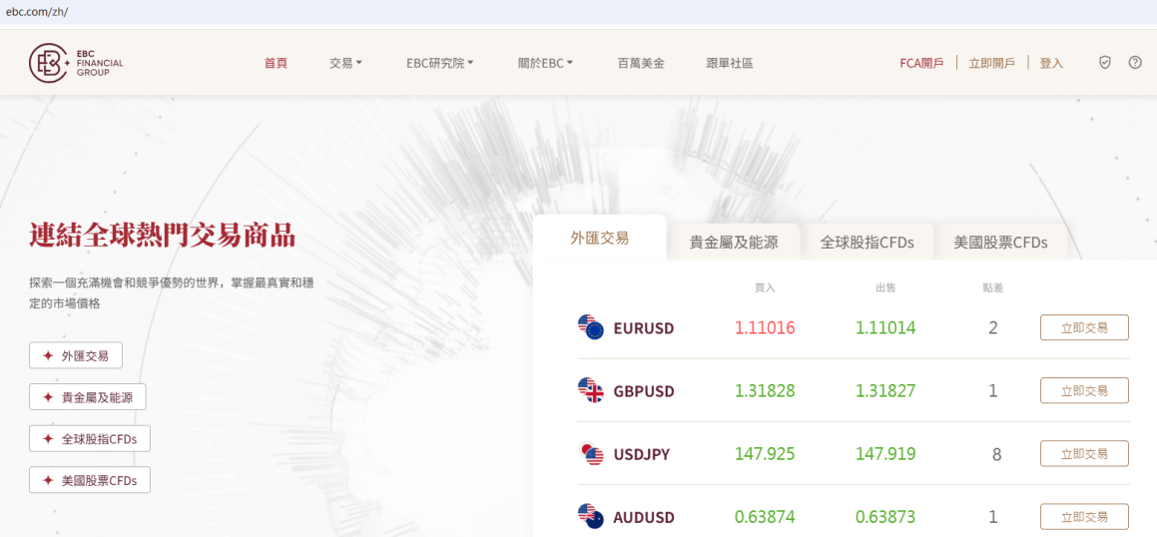Go to the 首頁 home menu item
This screenshot has height=537, width=1157.
[276, 64]
